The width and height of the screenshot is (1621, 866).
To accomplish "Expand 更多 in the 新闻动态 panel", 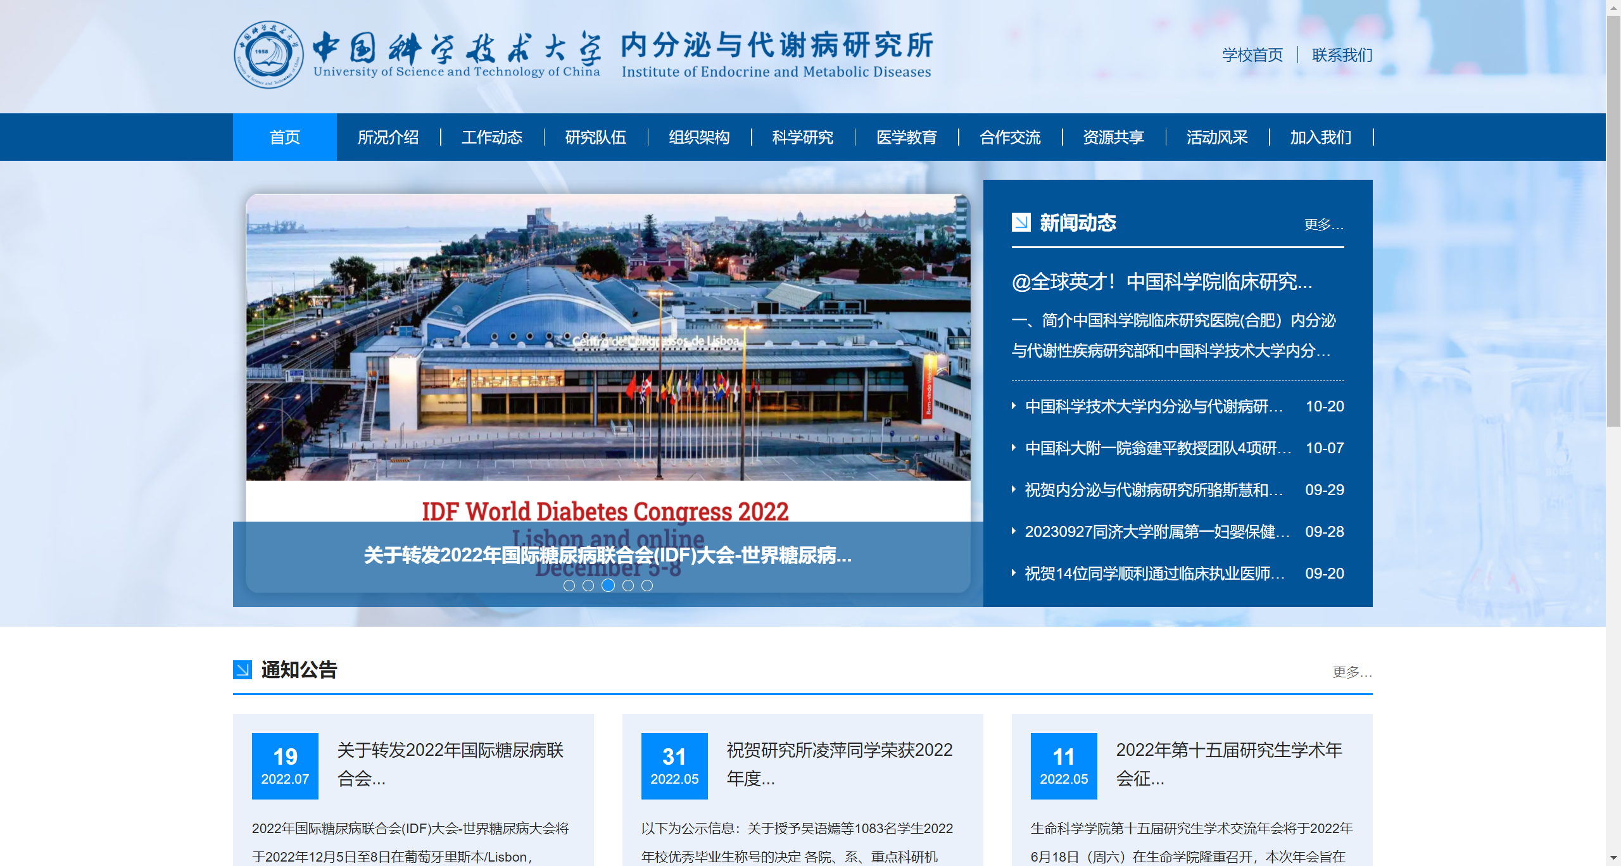I will click(x=1323, y=225).
